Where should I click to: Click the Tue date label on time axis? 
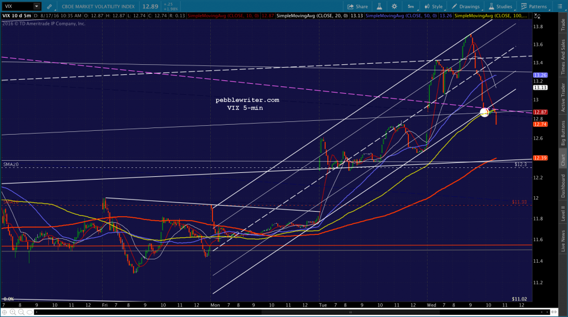click(323, 305)
